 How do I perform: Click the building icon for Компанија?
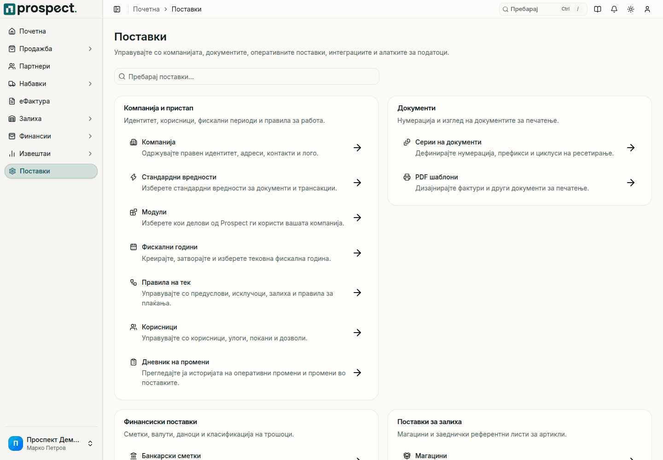pyautogui.click(x=134, y=142)
